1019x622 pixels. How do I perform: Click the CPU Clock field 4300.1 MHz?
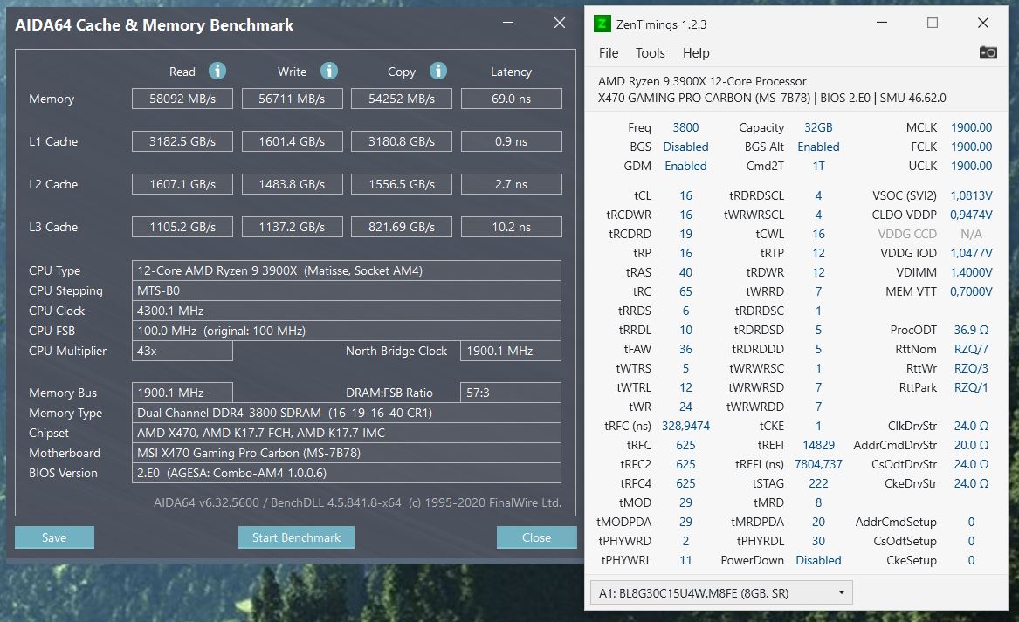coord(347,311)
